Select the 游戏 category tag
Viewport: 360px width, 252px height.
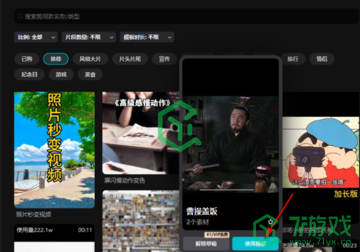tap(61, 74)
